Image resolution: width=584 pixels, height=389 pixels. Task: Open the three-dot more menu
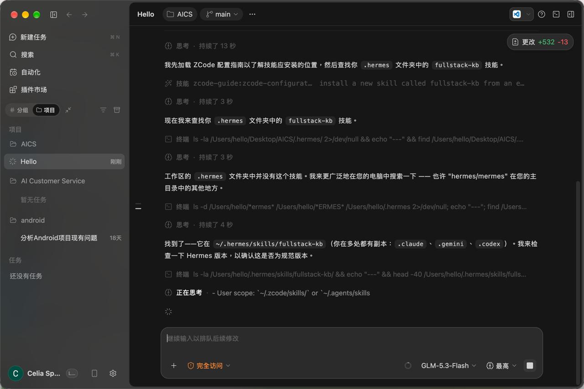(252, 14)
